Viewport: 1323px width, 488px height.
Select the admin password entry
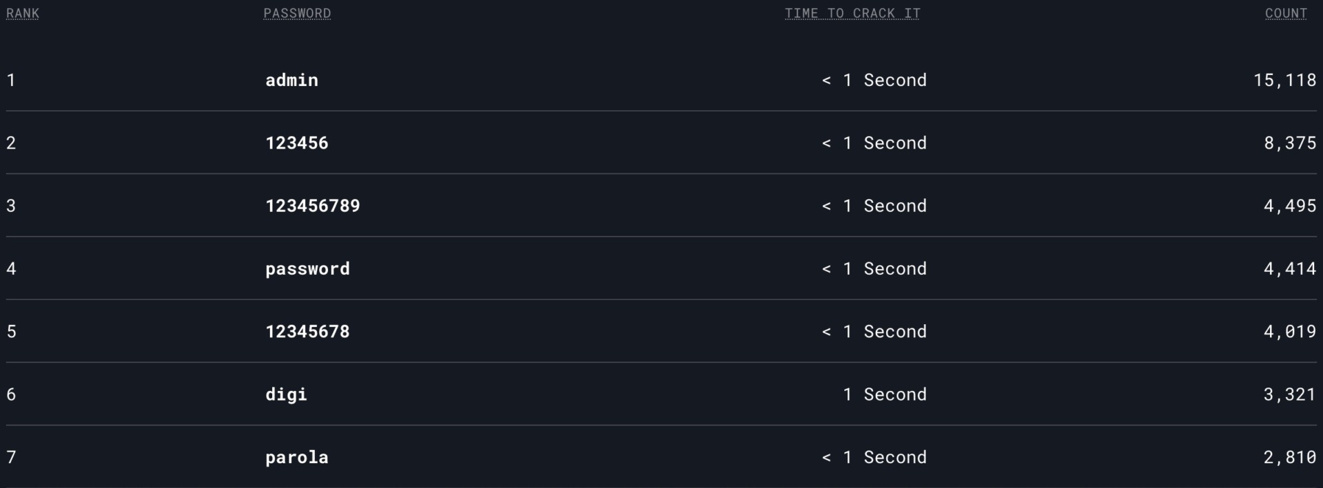click(x=291, y=80)
